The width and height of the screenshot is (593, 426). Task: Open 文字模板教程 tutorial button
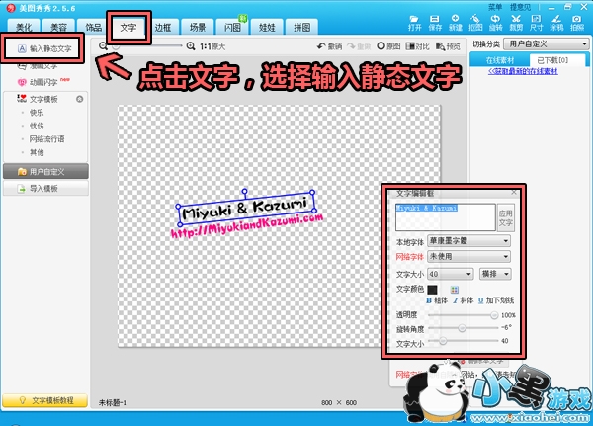tap(45, 400)
